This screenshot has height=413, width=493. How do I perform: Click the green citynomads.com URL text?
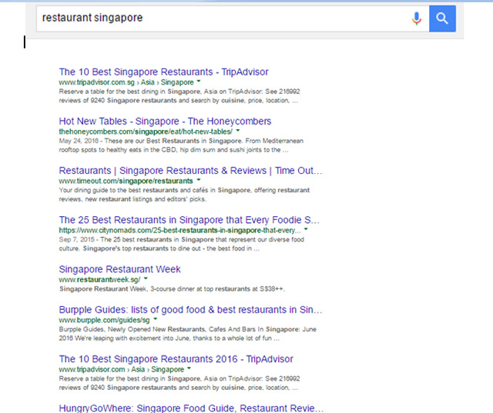[180, 230]
